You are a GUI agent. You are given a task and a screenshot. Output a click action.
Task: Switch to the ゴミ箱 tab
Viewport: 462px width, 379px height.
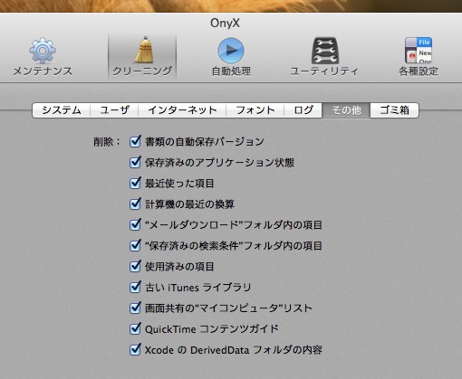point(394,110)
